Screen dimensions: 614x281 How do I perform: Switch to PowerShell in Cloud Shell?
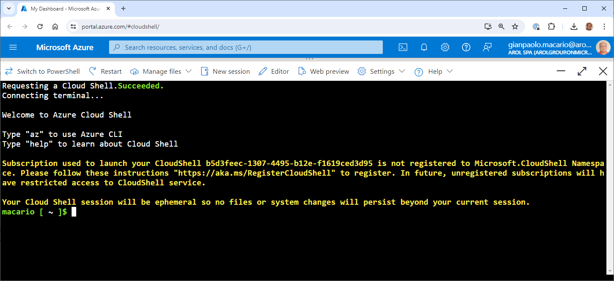pyautogui.click(x=42, y=71)
